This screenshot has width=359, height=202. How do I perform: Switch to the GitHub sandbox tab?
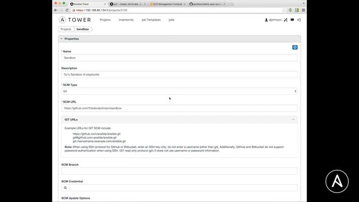tap(208, 4)
